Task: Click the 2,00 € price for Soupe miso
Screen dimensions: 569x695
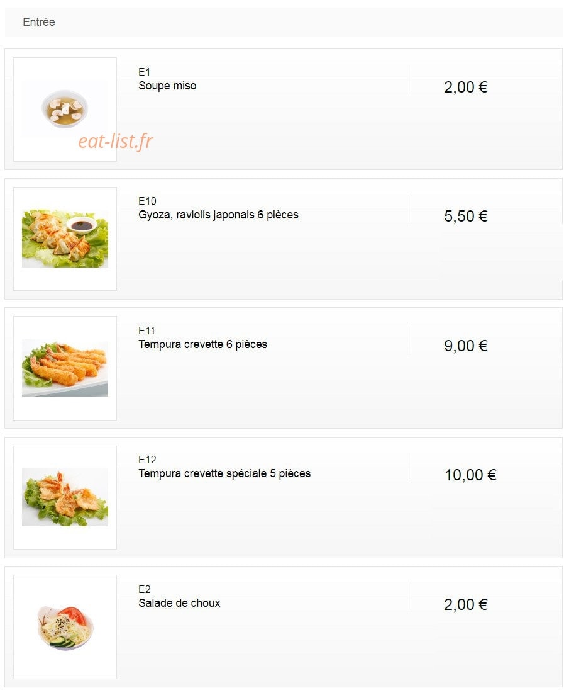Action: (465, 87)
